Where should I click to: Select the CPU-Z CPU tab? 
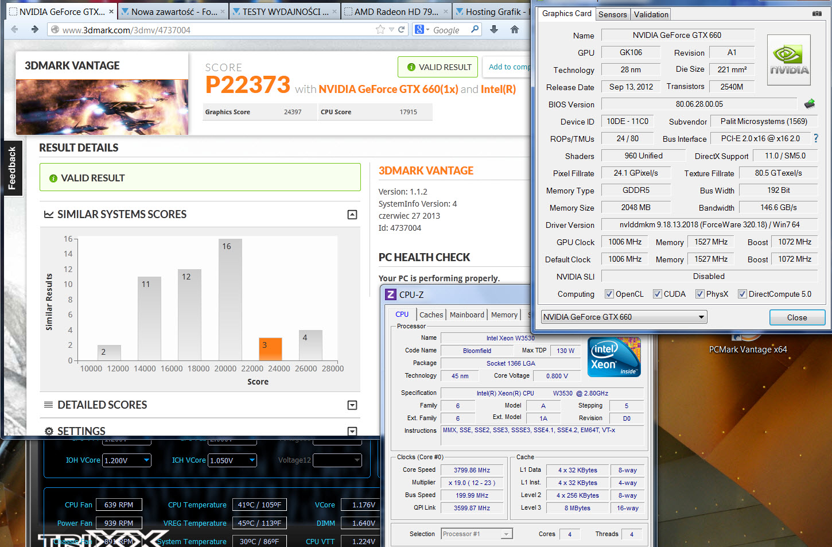point(402,314)
